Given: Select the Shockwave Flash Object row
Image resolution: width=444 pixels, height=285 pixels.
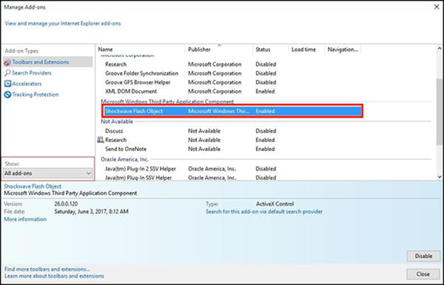Looking at the screenshot, I should click(x=233, y=111).
